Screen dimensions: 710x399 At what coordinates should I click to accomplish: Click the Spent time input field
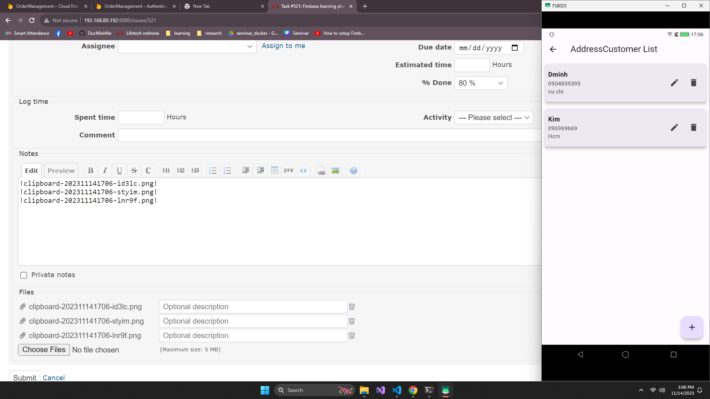coord(141,117)
